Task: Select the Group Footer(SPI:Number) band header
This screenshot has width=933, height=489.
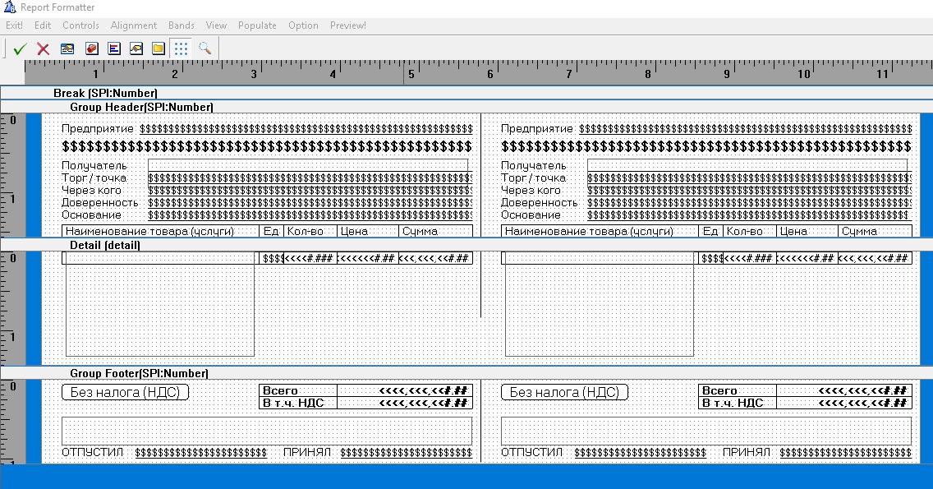Action: pyautogui.click(x=139, y=373)
